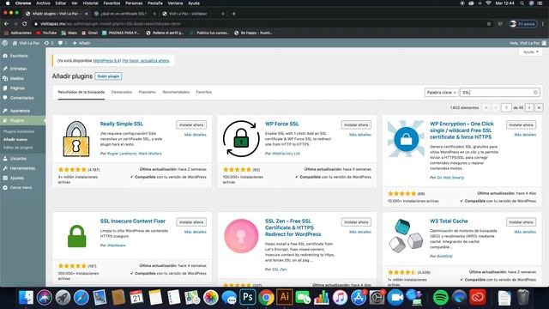Go back to previous page in Chrome
Screen dimensions: 549x309
click(x=6, y=24)
